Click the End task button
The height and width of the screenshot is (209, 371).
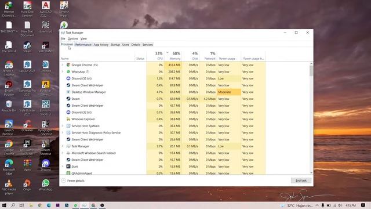click(301, 181)
